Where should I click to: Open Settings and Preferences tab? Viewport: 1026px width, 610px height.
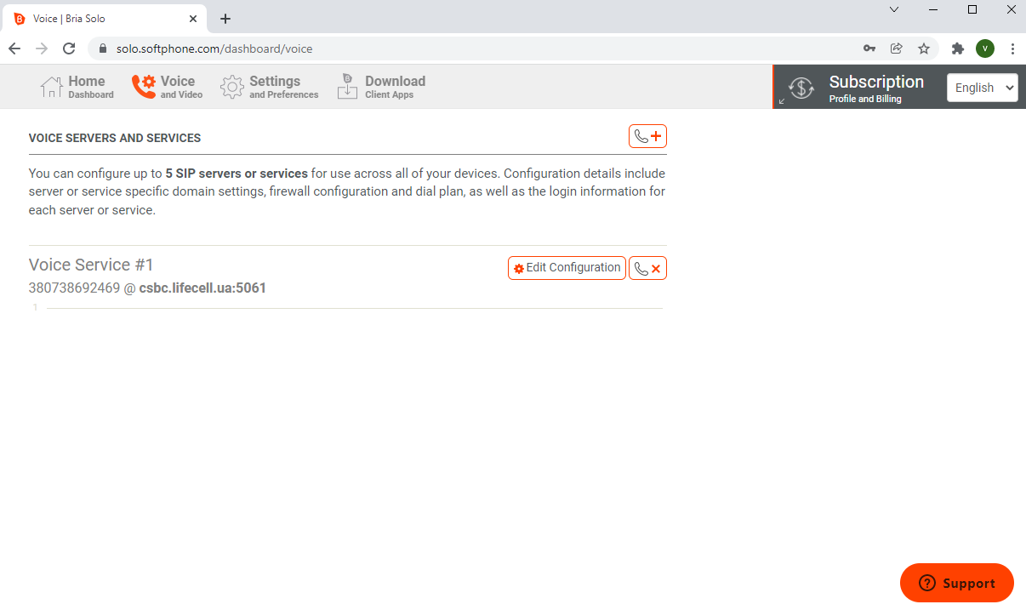pyautogui.click(x=270, y=87)
